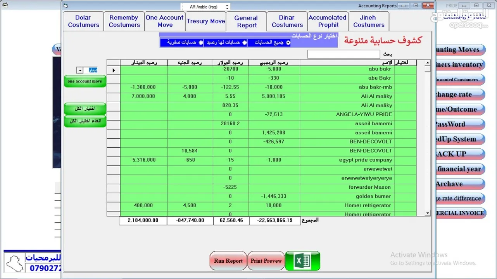Image resolution: width=497 pixels, height=279 pixels.
Task: Select the erwewetwet row name
Action: click(x=378, y=169)
